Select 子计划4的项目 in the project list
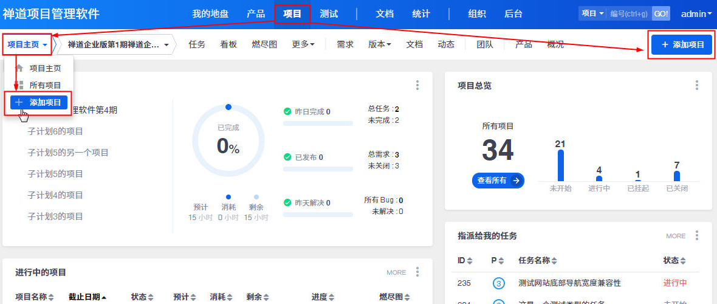Screen dimensions: 717x304 point(55,195)
